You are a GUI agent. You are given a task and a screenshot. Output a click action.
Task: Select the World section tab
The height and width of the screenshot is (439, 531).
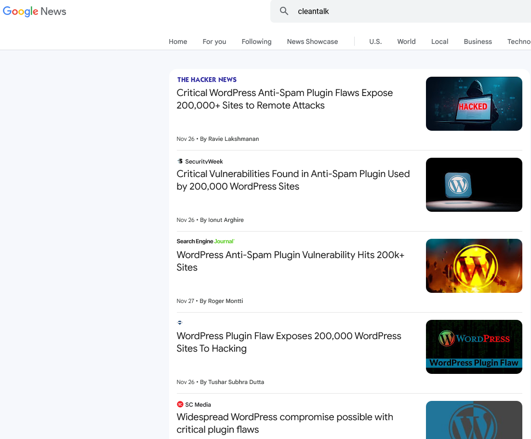[x=406, y=41]
